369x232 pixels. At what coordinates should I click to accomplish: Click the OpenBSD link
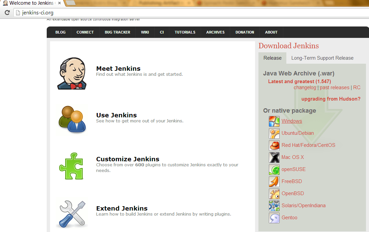pyautogui.click(x=293, y=193)
